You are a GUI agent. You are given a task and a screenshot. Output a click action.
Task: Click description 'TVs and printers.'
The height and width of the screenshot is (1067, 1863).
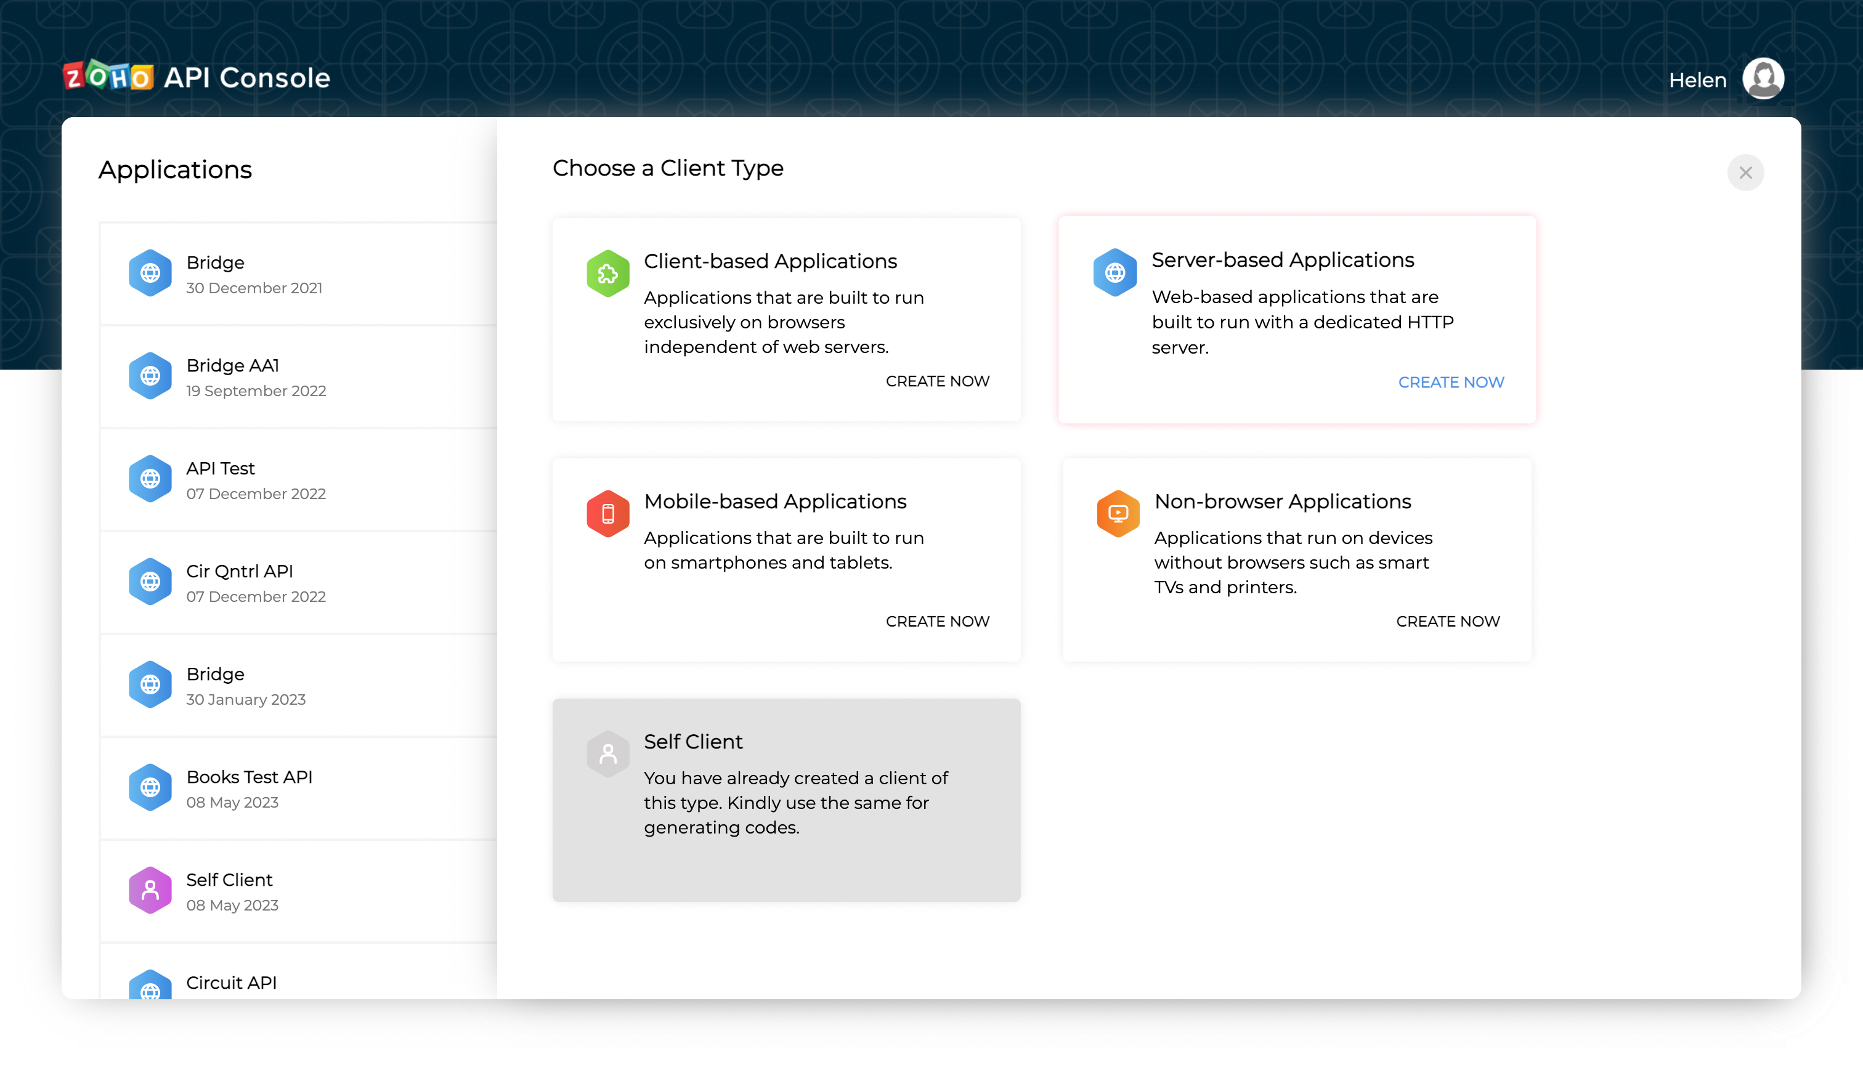point(1225,588)
